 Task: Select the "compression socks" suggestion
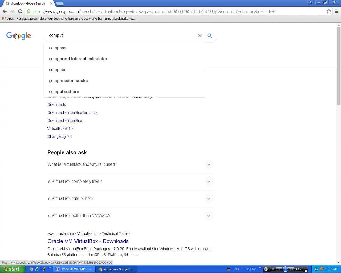tap(124, 81)
